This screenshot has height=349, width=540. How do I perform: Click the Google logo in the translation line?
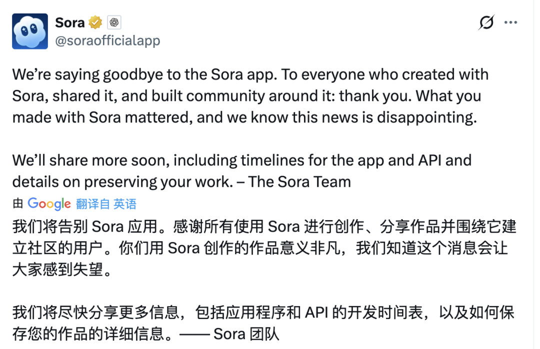coord(48,204)
